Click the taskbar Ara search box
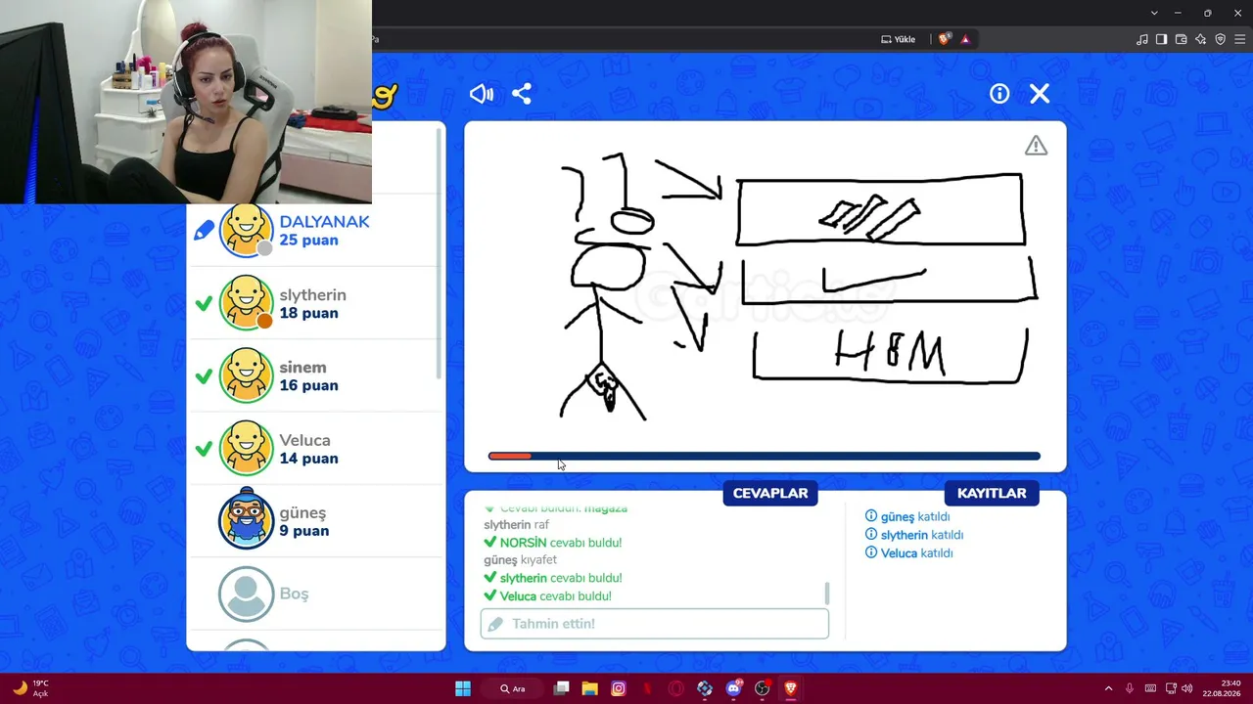The width and height of the screenshot is (1253, 704). [x=514, y=688]
